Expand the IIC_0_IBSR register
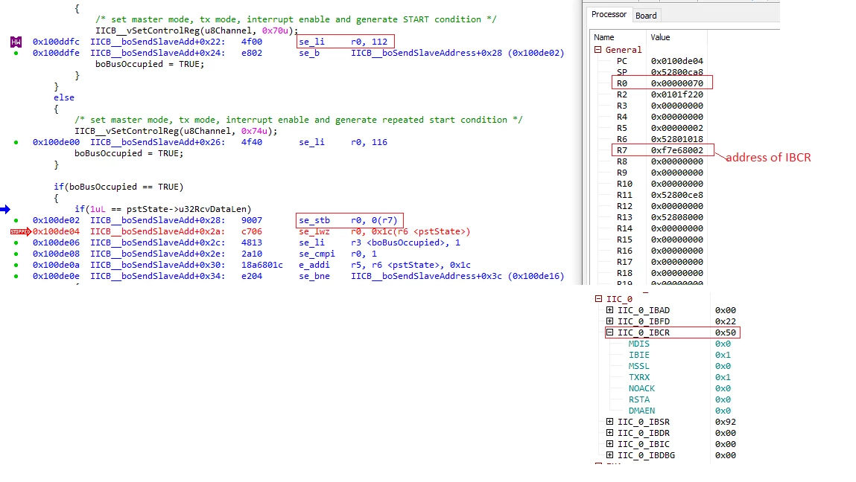The width and height of the screenshot is (856, 482). click(610, 422)
